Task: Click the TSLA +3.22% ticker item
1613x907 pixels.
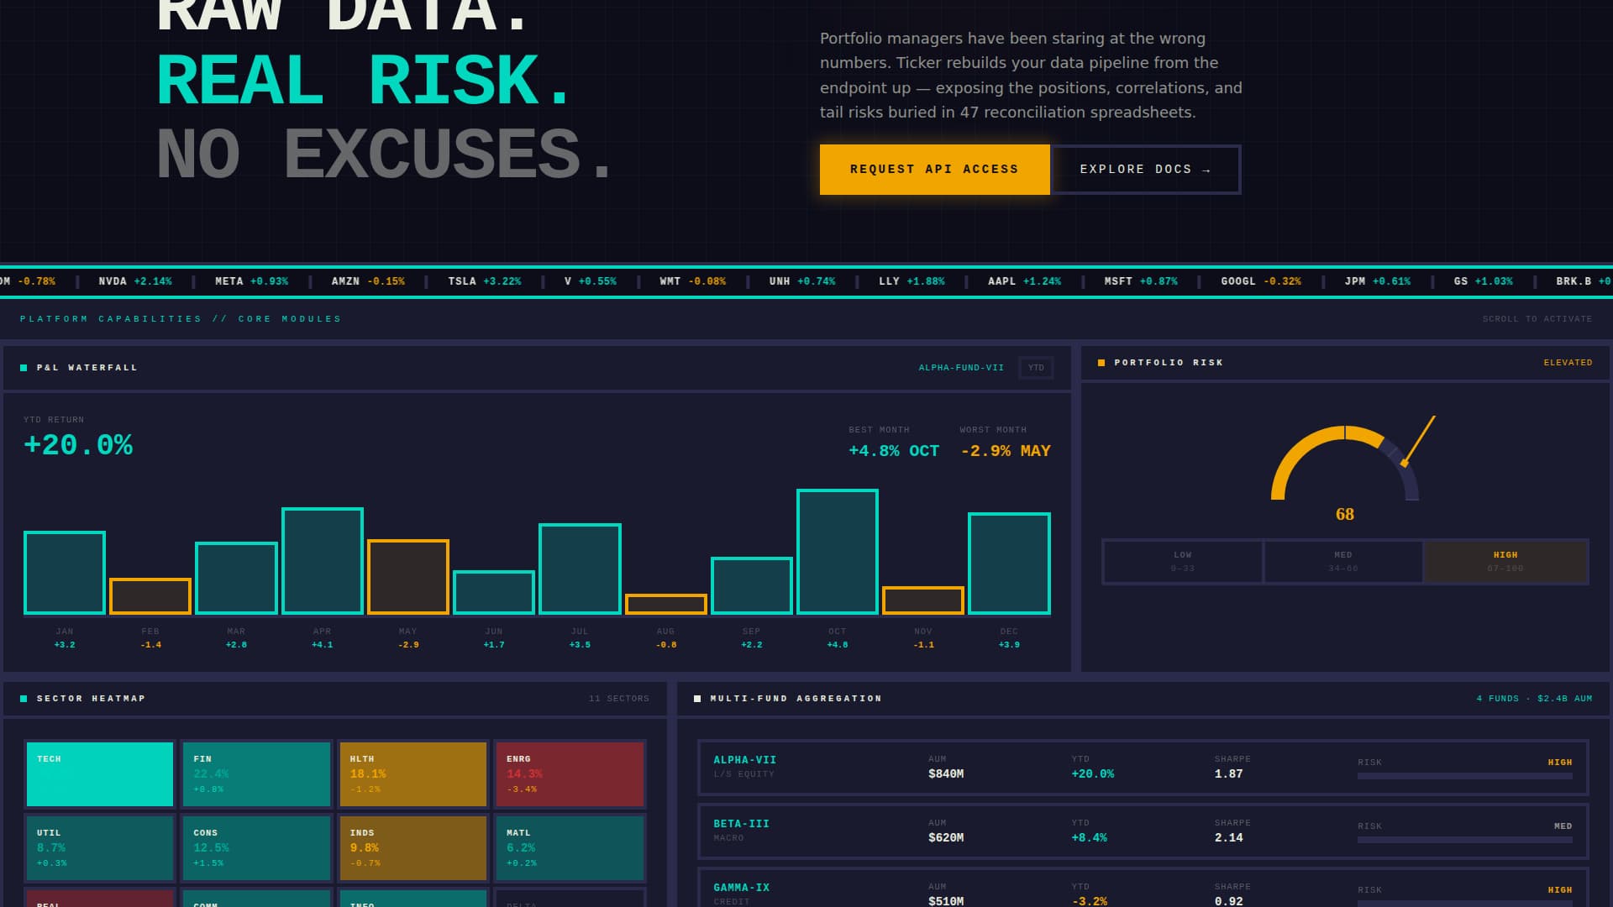Action: click(485, 281)
